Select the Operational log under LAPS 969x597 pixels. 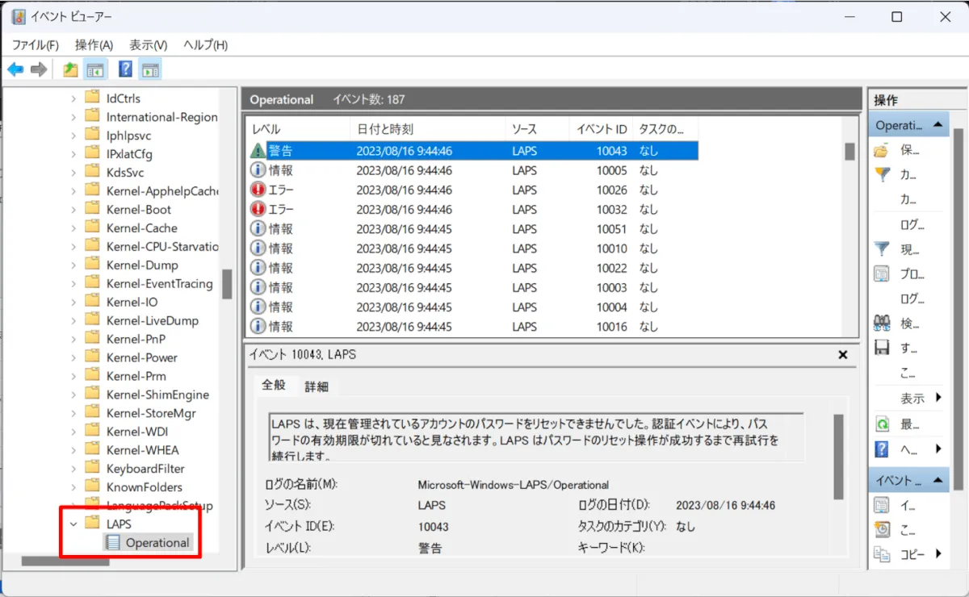[x=157, y=543]
